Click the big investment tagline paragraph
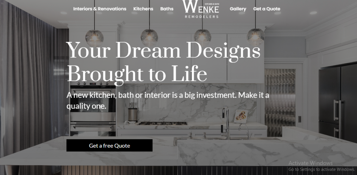Image resolution: width=357 pixels, height=175 pixels. [x=168, y=100]
